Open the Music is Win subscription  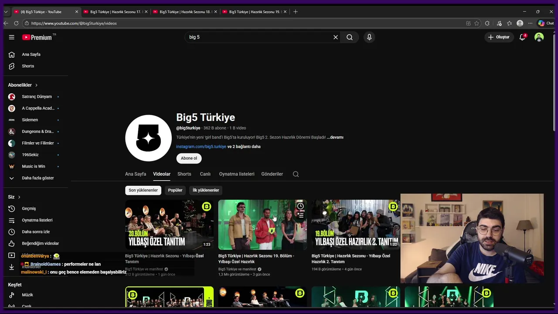coord(34,166)
